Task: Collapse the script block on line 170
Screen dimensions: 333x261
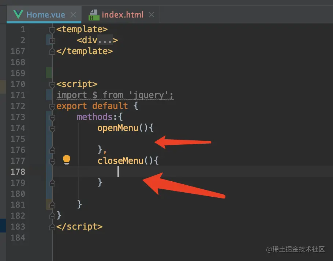Action: 52,85
